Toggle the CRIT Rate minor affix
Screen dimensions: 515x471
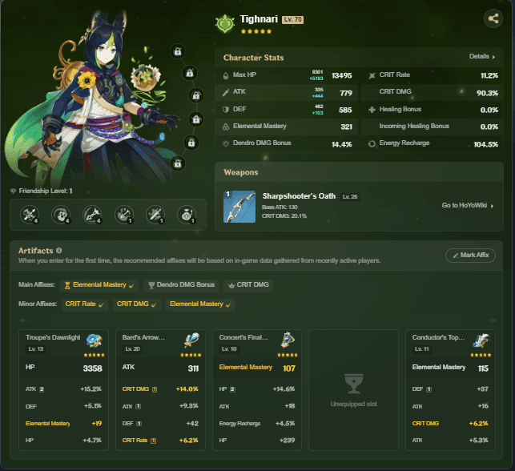[x=85, y=304]
